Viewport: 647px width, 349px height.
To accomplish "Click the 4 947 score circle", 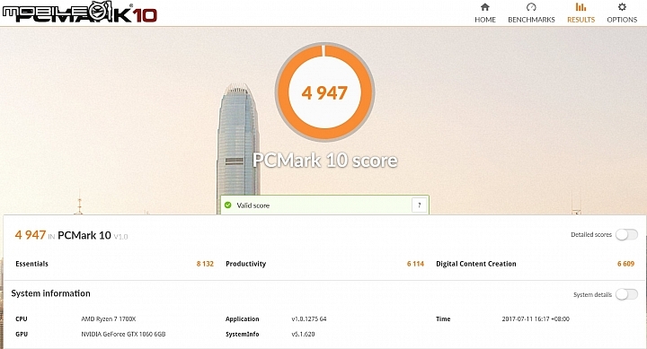I will [324, 92].
